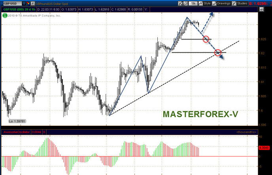The width and height of the screenshot is (272, 175).
Task: Click the 'R: 0.00155' range value
Action: click(135, 9)
